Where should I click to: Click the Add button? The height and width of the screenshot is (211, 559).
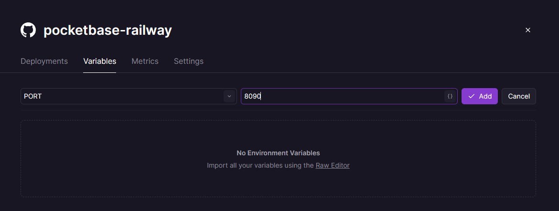click(480, 96)
